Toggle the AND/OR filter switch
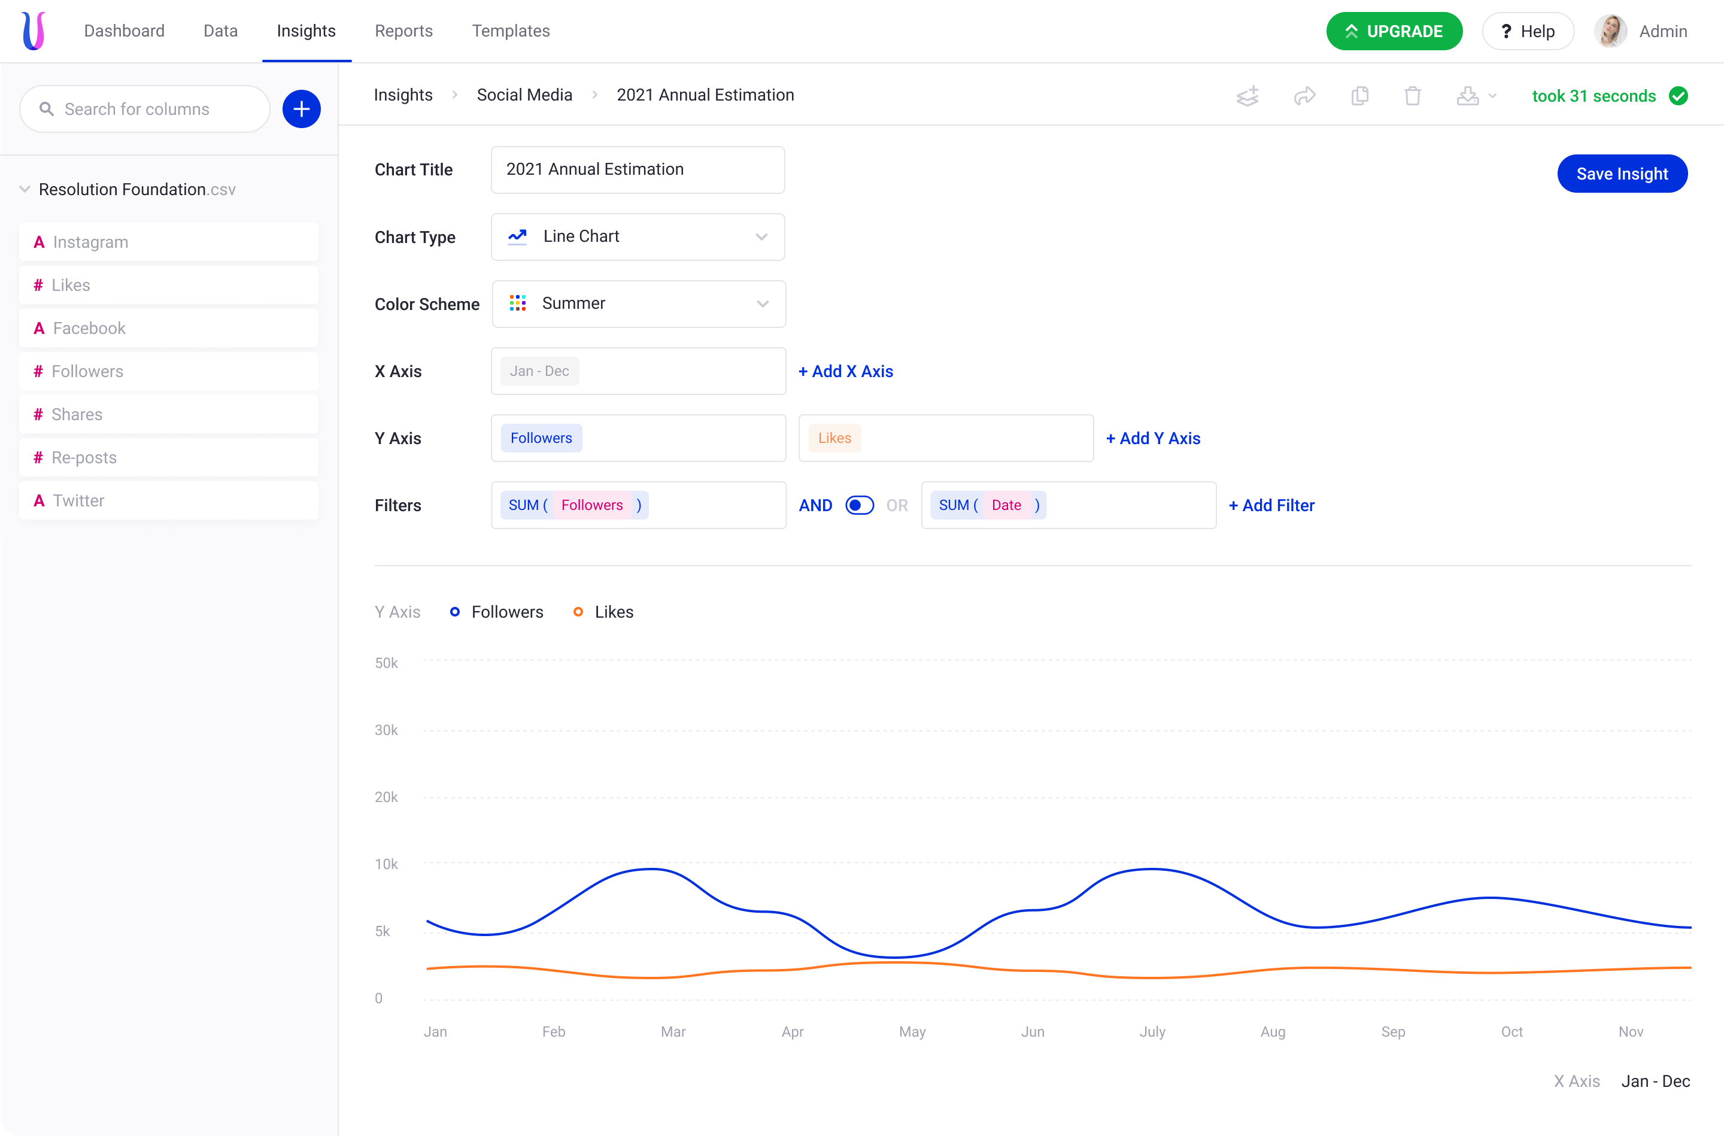This screenshot has width=1724, height=1136. 859,505
